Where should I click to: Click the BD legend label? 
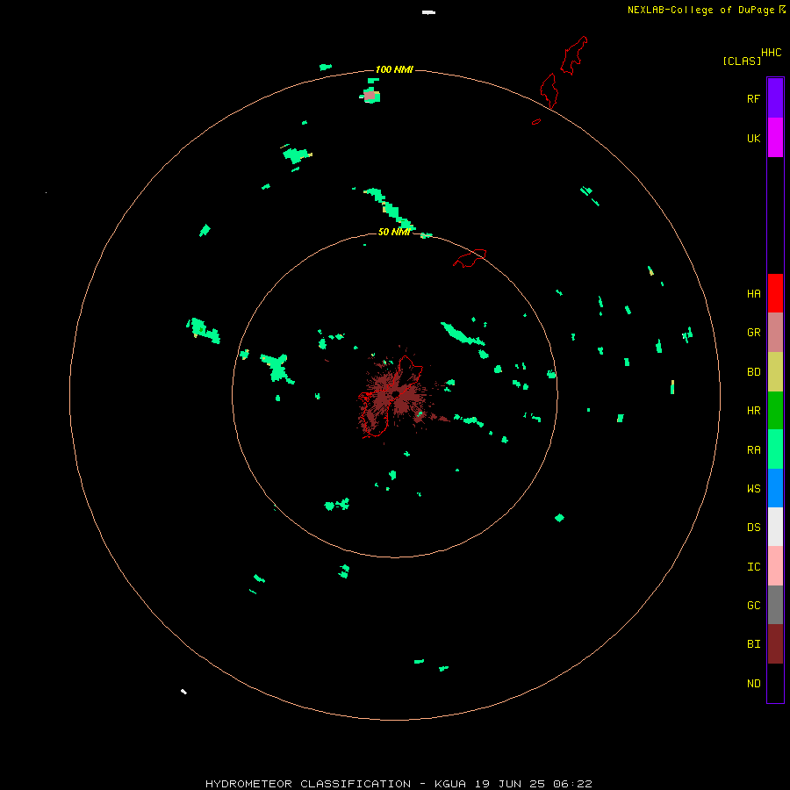753,372
